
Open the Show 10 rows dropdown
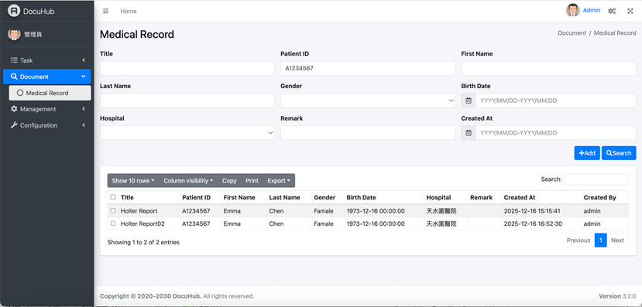pyautogui.click(x=133, y=181)
